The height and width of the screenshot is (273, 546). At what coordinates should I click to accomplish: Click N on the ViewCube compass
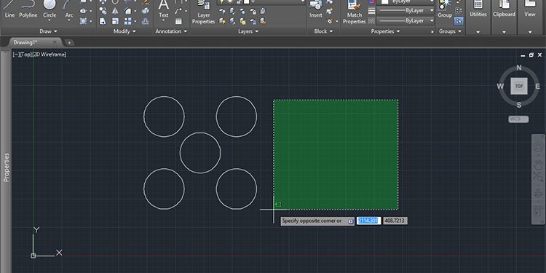pos(519,68)
